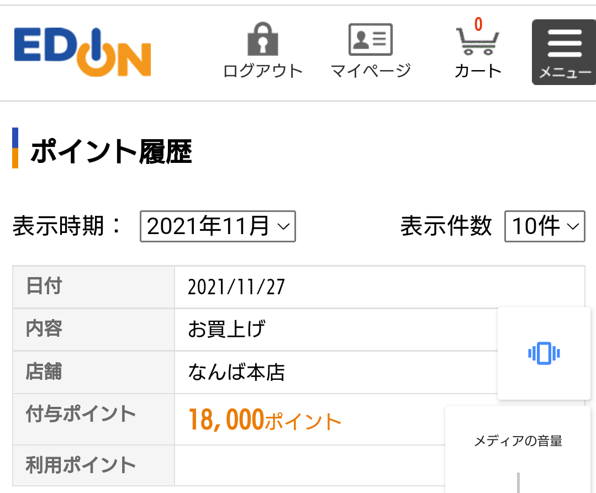The width and height of the screenshot is (596, 493).
Task: Tap the メディアの音量 label
Action: (x=518, y=441)
